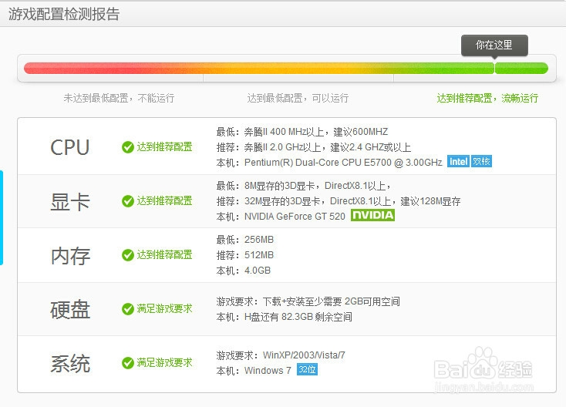Click the 512MB recommended memory value
The height and width of the screenshot is (407, 566).
[x=259, y=255]
